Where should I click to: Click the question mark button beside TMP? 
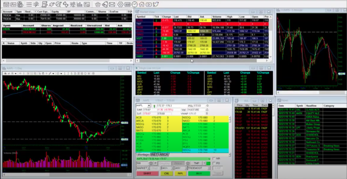[x=204, y=163]
